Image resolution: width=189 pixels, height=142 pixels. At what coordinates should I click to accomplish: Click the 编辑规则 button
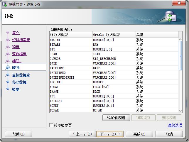143,118
